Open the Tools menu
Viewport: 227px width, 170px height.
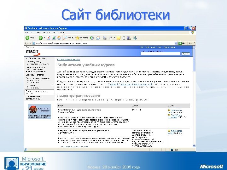55,32
